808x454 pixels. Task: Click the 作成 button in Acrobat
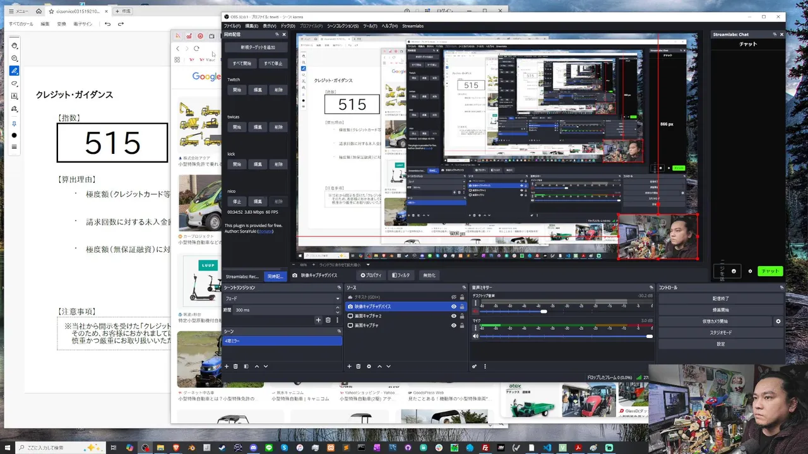(x=124, y=11)
